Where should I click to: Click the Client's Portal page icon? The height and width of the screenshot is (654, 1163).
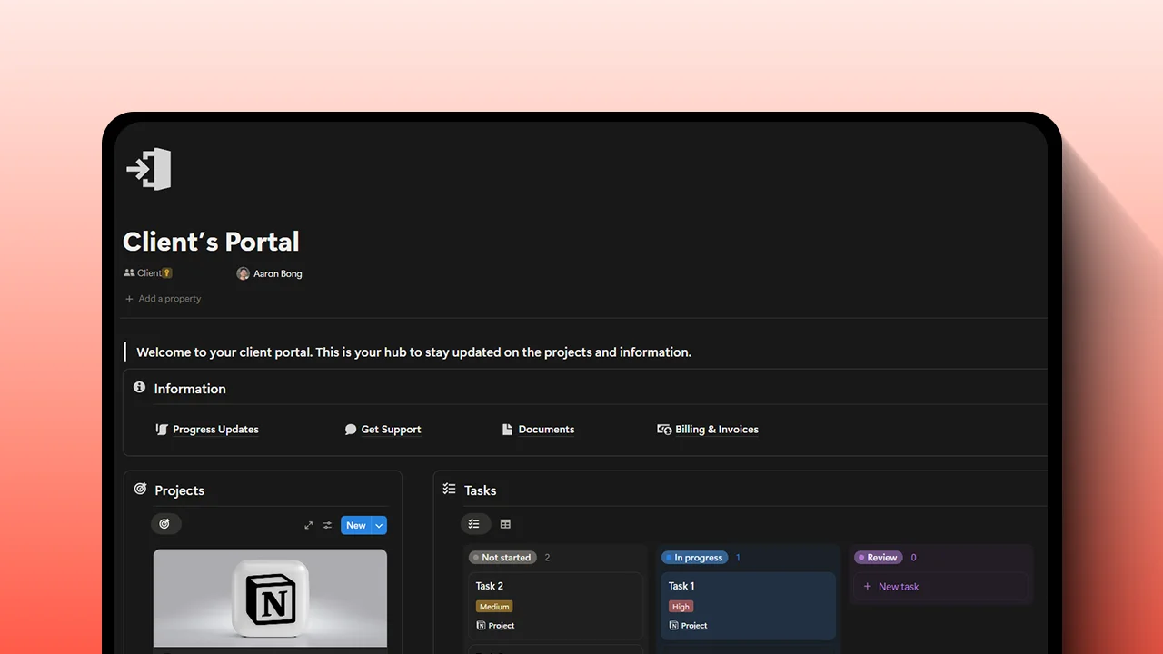149,169
